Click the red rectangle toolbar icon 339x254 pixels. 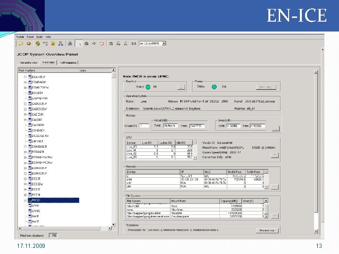coord(102,44)
